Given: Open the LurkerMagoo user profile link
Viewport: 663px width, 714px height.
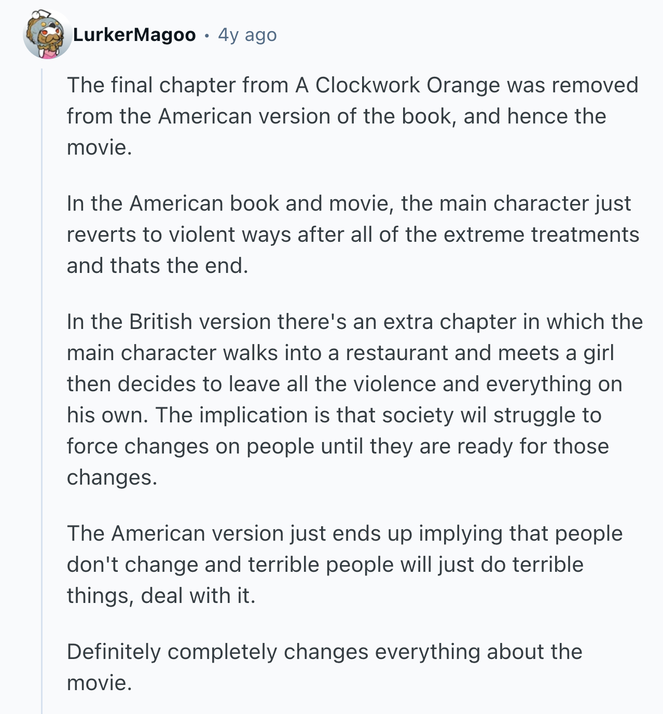Looking at the screenshot, I should pyautogui.click(x=134, y=35).
